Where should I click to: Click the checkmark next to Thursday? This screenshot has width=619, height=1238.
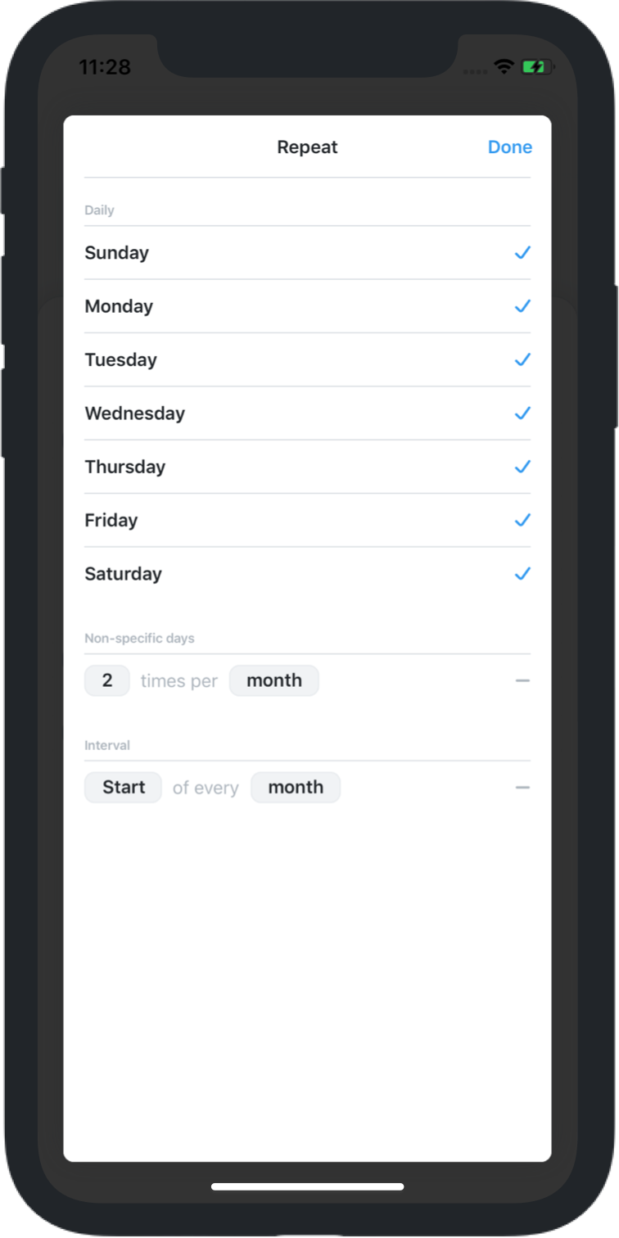point(522,467)
